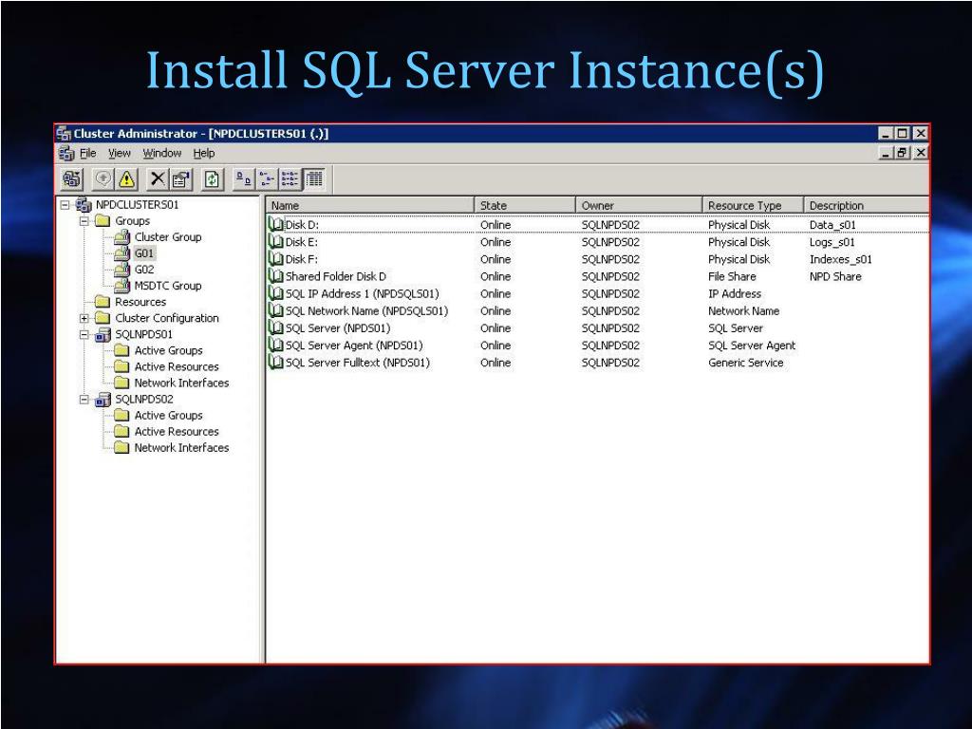This screenshot has width=972, height=729.
Task: Click the Properties toolbar icon
Action: (181, 179)
